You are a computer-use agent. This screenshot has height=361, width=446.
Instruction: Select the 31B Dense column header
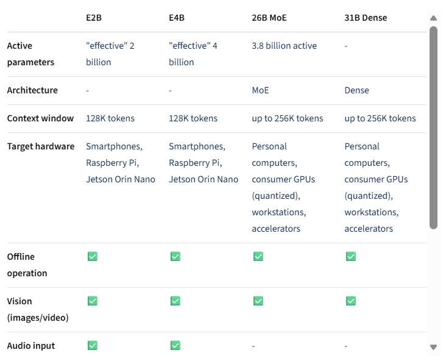366,18
